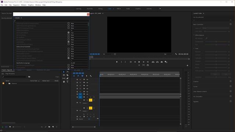This screenshot has width=235, height=132.
Task: Click the Mark Out button
Action: click(125, 62)
